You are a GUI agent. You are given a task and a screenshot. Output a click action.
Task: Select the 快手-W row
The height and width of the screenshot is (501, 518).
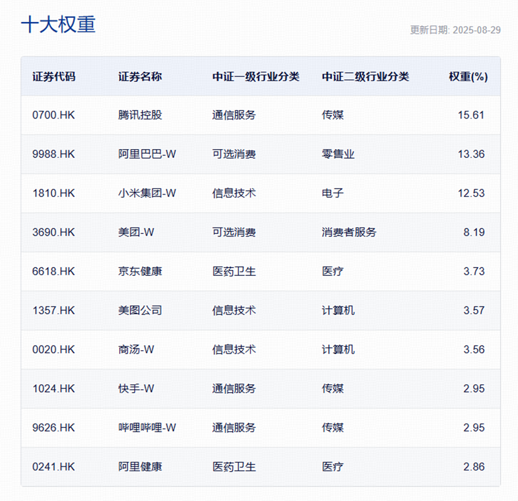point(260,388)
